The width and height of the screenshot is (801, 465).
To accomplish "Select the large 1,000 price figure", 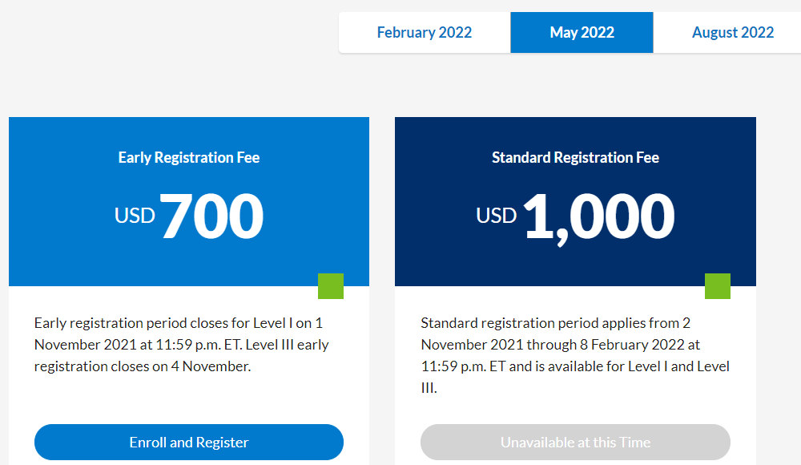I will [x=598, y=216].
